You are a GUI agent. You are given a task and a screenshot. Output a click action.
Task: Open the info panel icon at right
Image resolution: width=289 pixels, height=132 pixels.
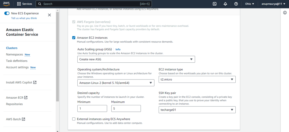point(285,13)
